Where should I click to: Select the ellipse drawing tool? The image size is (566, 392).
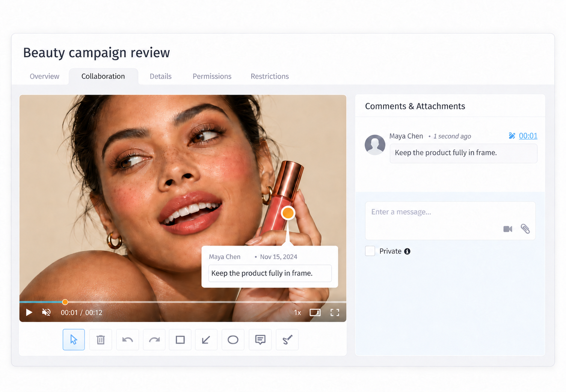pos(233,339)
